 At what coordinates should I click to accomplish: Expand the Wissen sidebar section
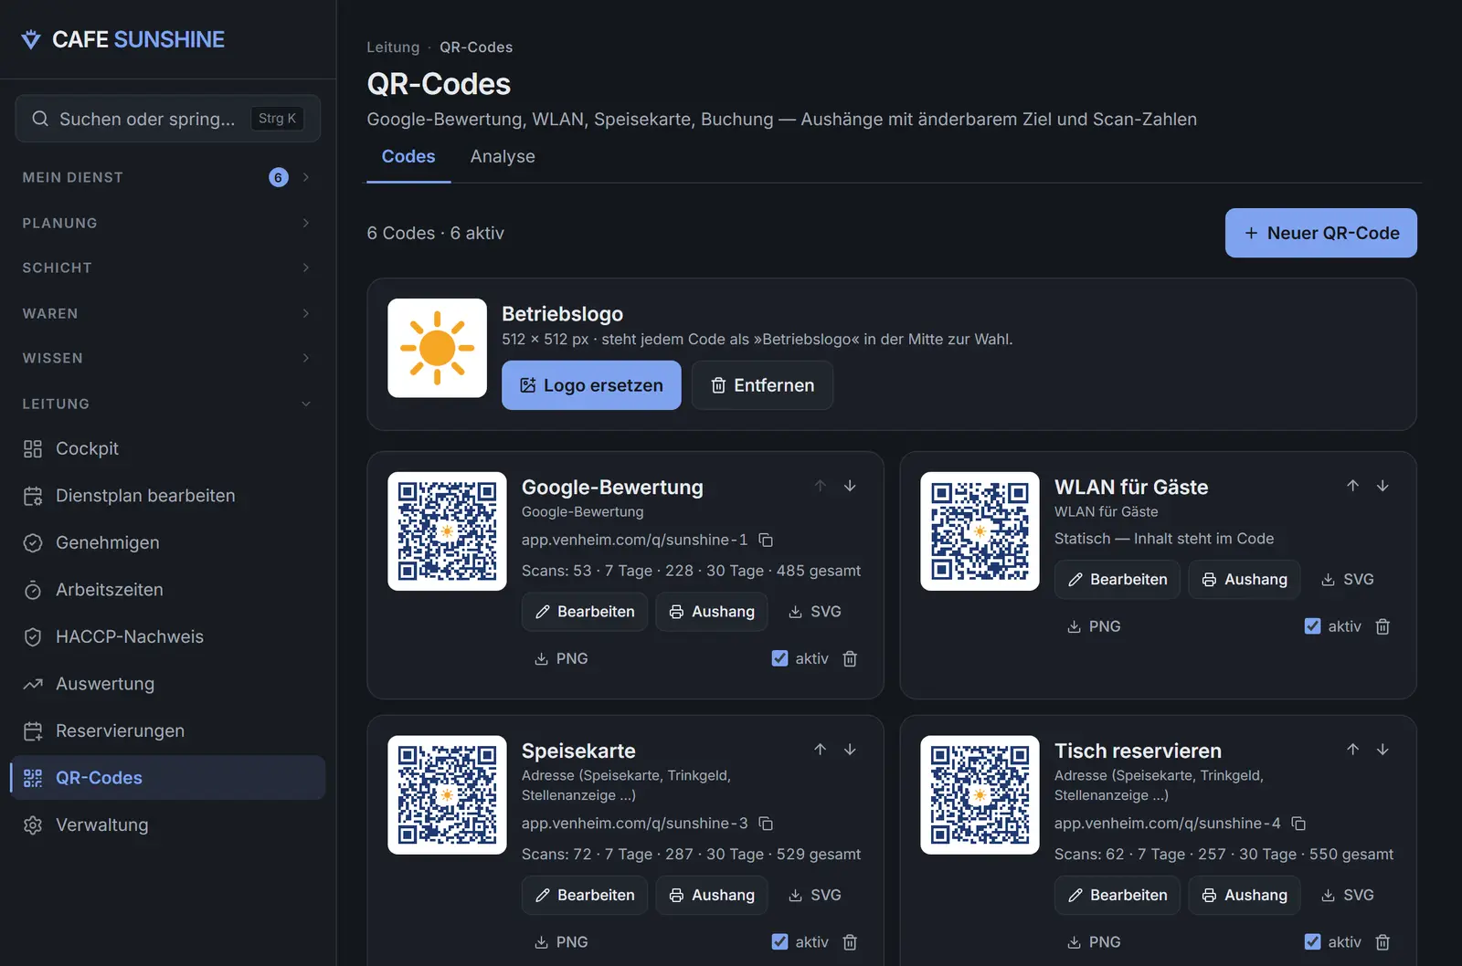point(167,358)
